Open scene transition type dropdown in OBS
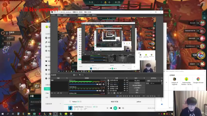Image resolution: width=207 pixels, height=116 pixels. pos(153,81)
